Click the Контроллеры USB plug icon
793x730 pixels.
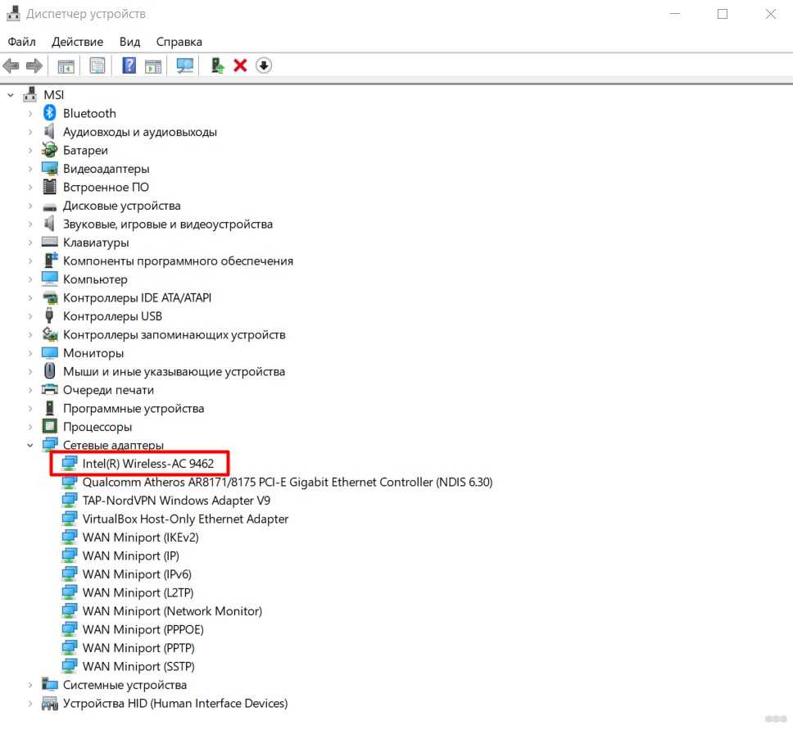(x=49, y=315)
